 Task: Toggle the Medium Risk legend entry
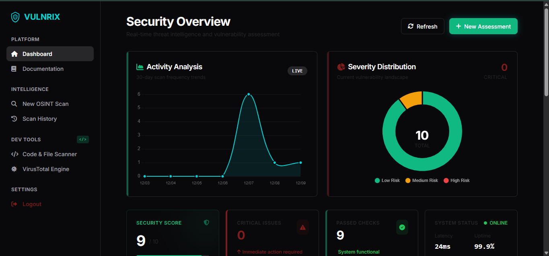click(x=422, y=180)
